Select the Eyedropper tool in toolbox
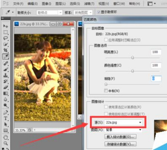This screenshot has width=167, height=150. tap(6, 57)
